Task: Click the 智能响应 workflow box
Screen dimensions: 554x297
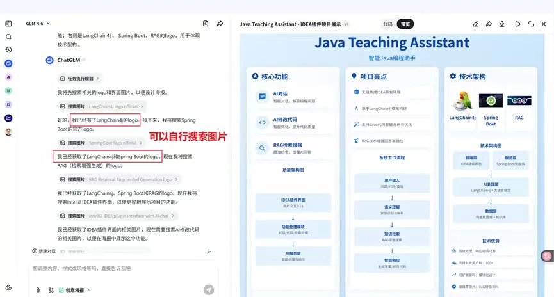Action: 392,263
